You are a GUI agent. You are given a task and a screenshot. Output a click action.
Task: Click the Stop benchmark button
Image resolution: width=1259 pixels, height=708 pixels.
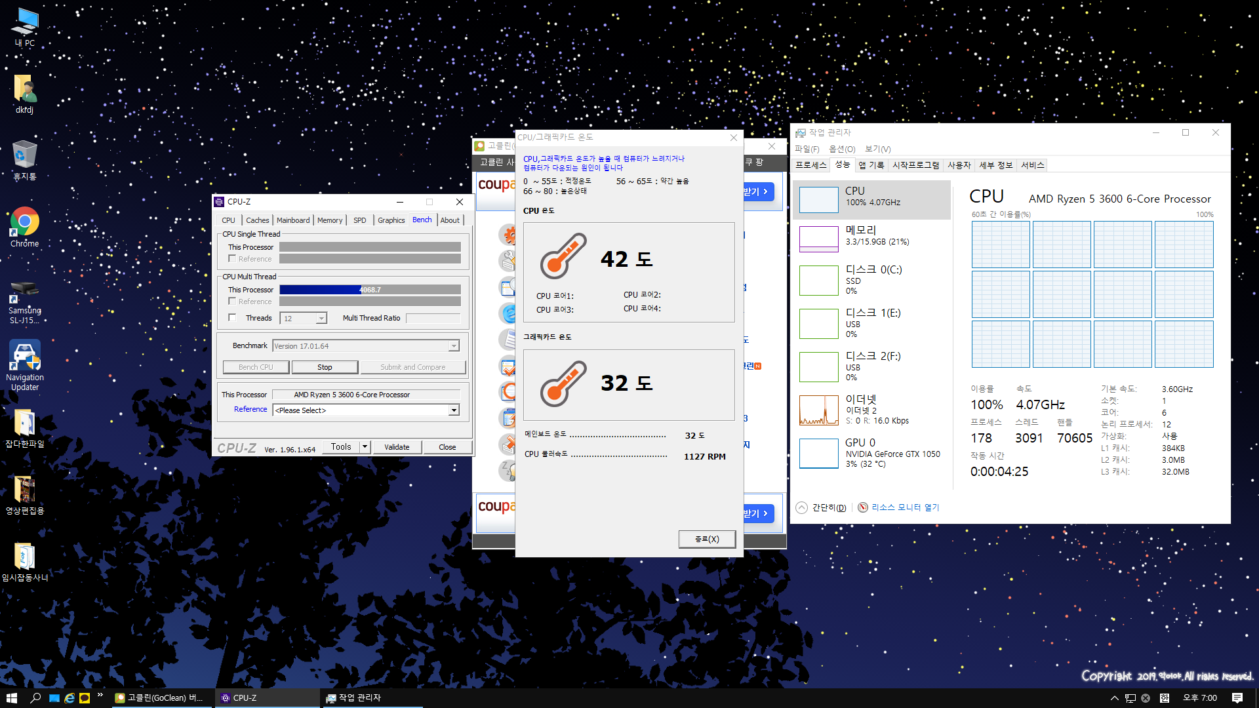pyautogui.click(x=325, y=367)
